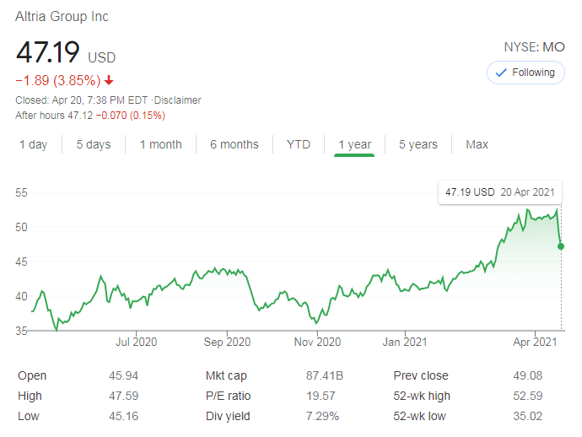582x437 pixels.
Task: Click the '47.19 USD 20 Apr 2021' tooltip
Action: 500,192
